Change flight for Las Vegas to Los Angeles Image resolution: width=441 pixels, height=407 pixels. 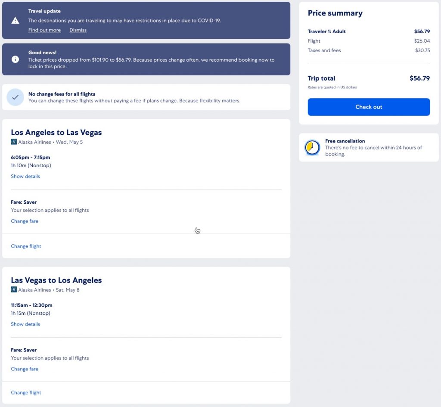(26, 392)
